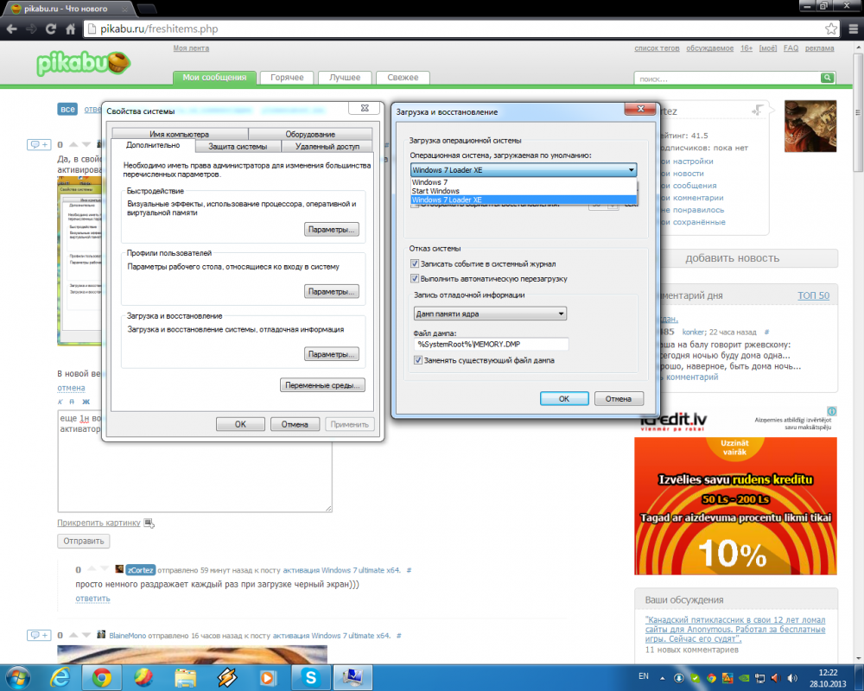Click the Chrome back arrow
Image resolution: width=864 pixels, height=691 pixels.
(x=12, y=29)
